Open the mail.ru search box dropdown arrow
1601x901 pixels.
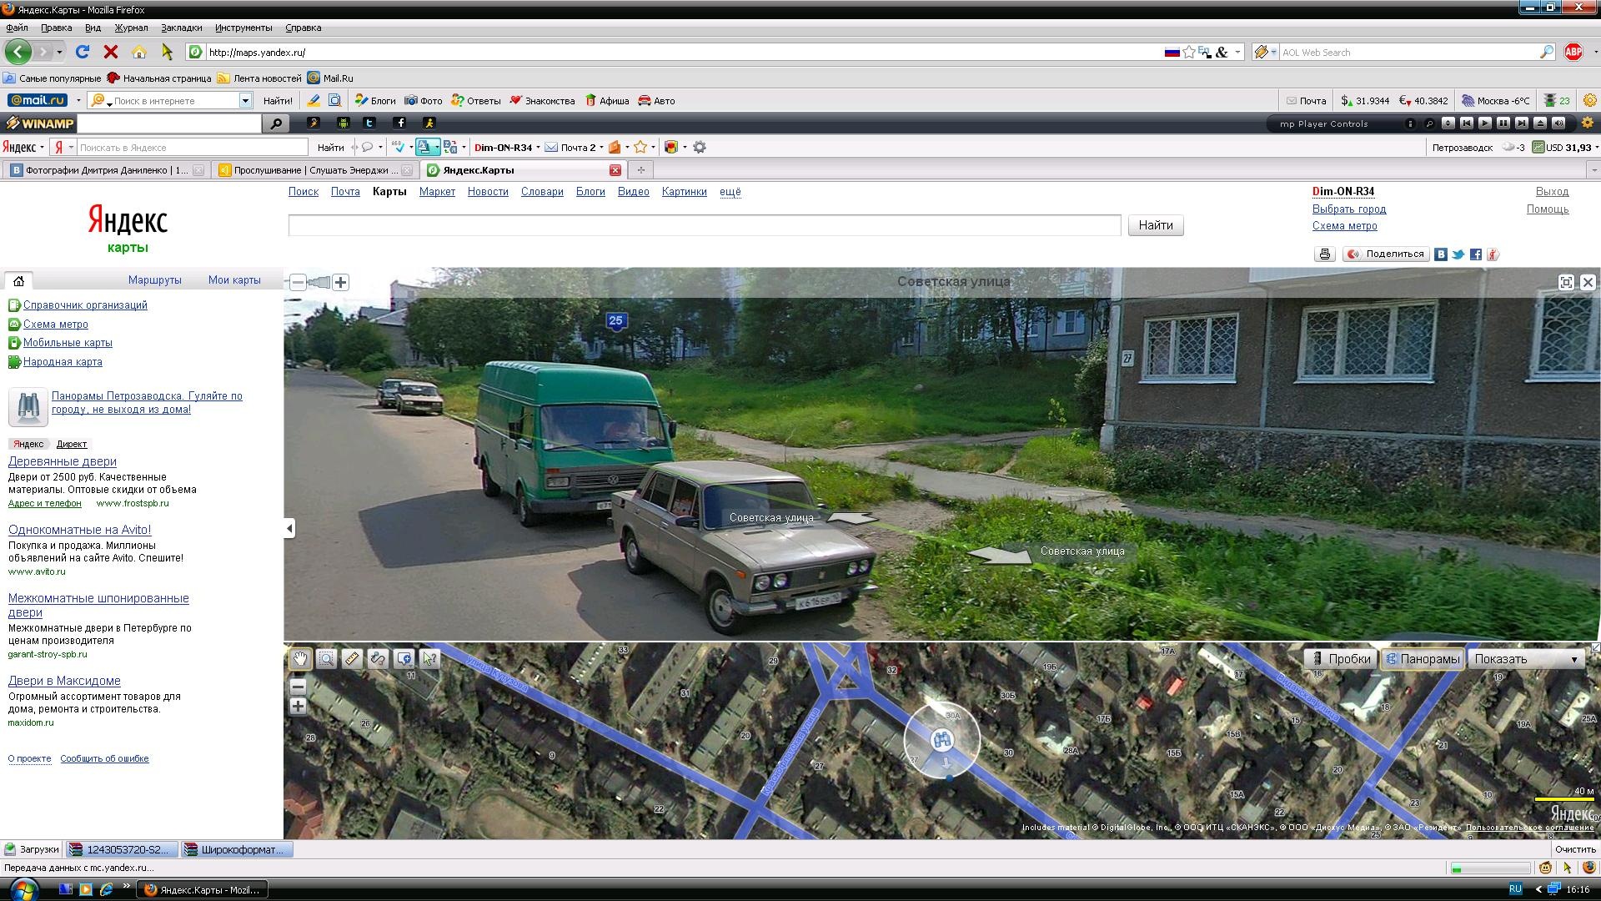[245, 101]
